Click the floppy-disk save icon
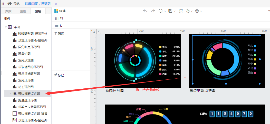Screen dimensions: 270x124 pyautogui.click(x=170, y=11)
